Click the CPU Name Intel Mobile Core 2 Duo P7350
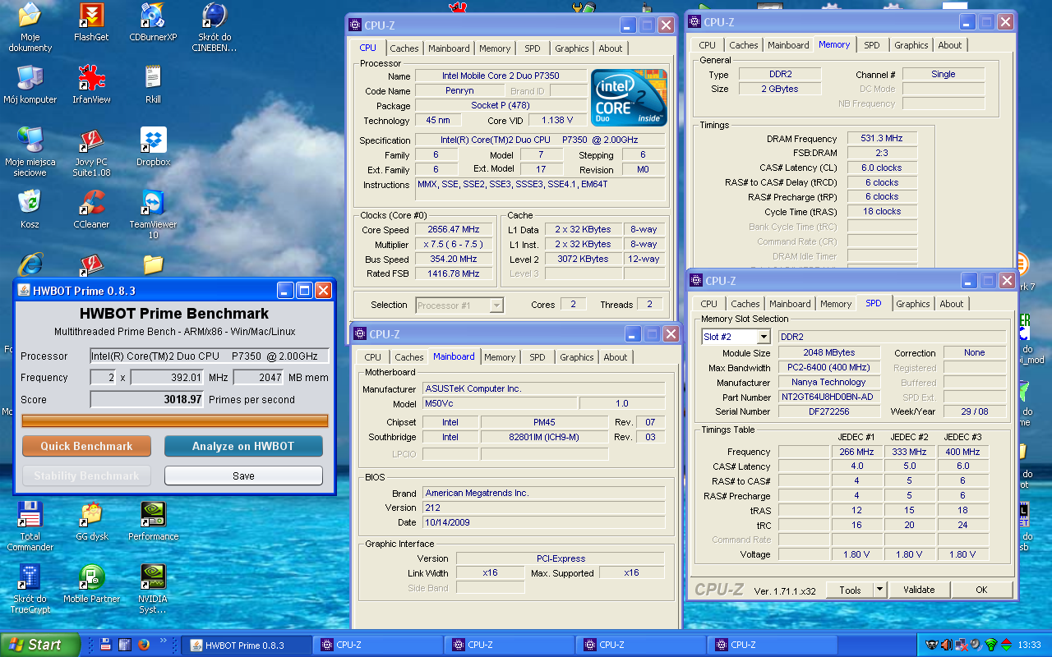Image resolution: width=1052 pixels, height=657 pixels. tap(500, 76)
